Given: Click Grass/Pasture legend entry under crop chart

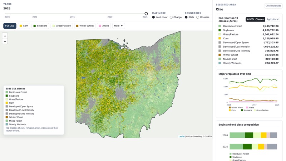Looking at the screenshot, I should pyautogui.click(x=261, y=110).
